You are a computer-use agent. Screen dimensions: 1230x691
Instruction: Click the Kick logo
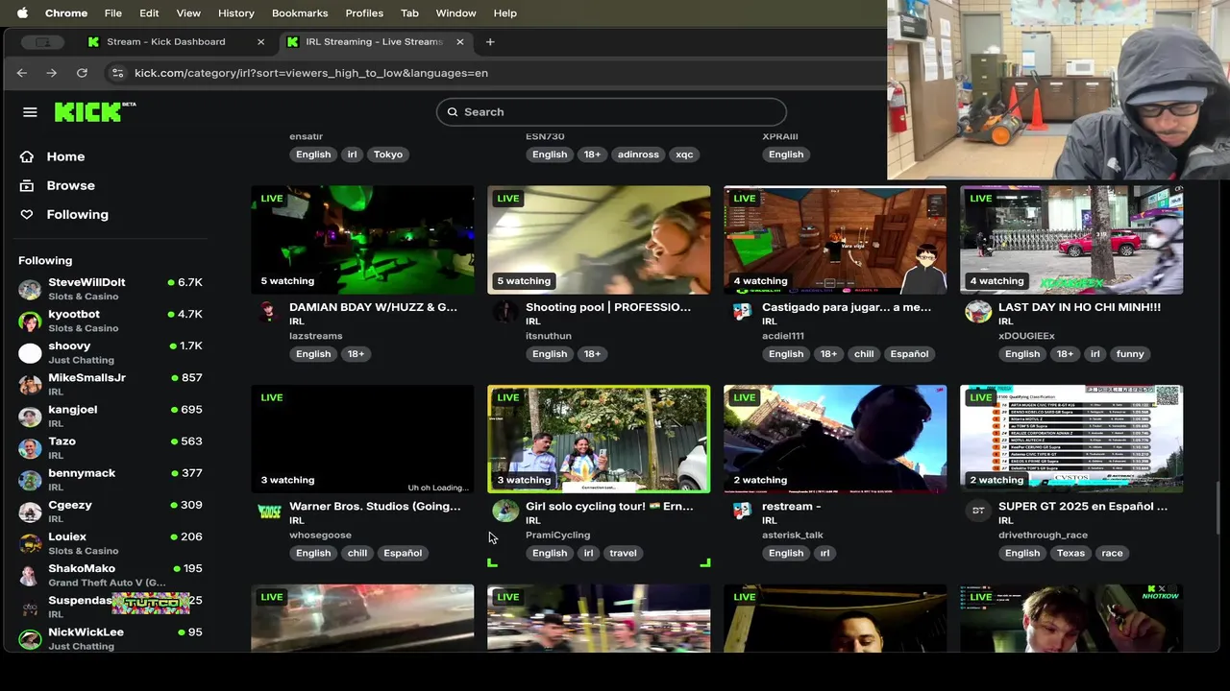(x=94, y=111)
